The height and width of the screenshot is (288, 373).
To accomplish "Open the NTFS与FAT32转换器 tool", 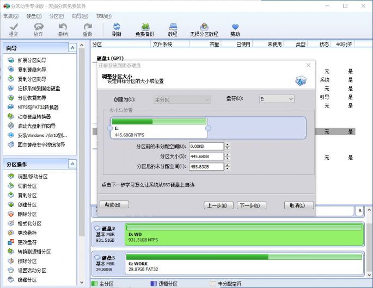I will click(38, 107).
